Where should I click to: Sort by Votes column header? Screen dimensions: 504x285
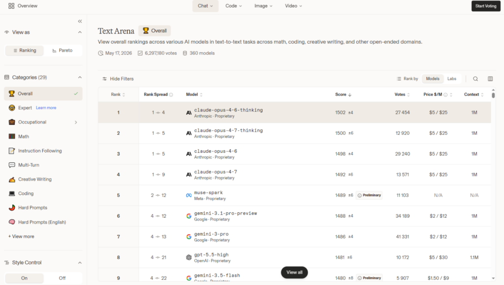(x=402, y=95)
